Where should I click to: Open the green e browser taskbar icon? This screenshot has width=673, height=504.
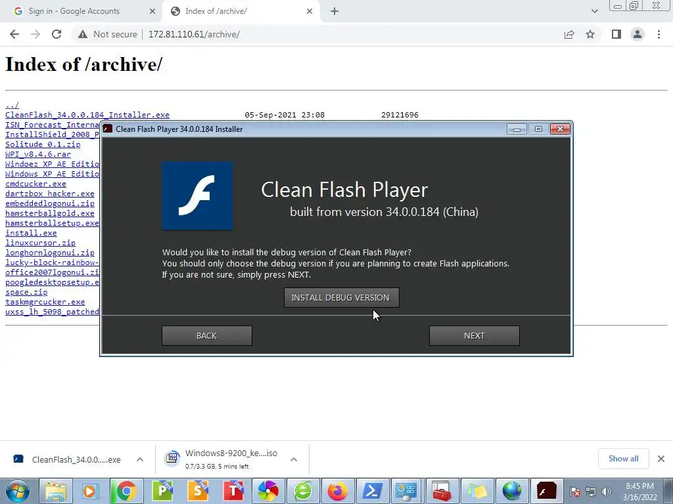(303, 491)
